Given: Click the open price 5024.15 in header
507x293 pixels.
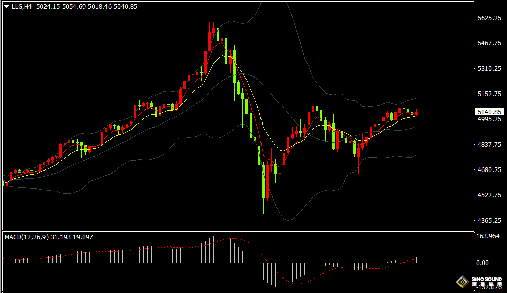Looking at the screenshot, I should (x=48, y=7).
